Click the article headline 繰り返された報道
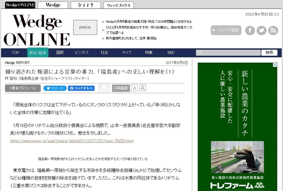Viewport: 283px width, 191px height. click(x=90, y=72)
